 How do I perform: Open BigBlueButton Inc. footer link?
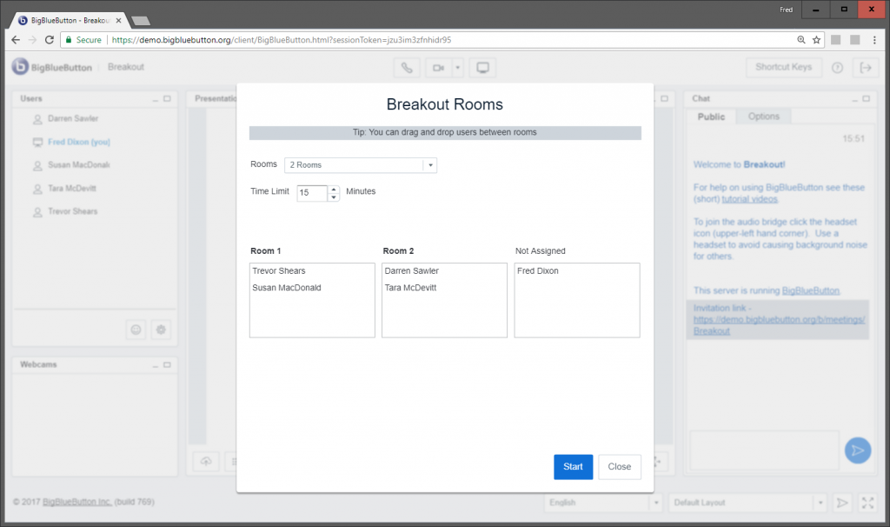click(x=77, y=502)
